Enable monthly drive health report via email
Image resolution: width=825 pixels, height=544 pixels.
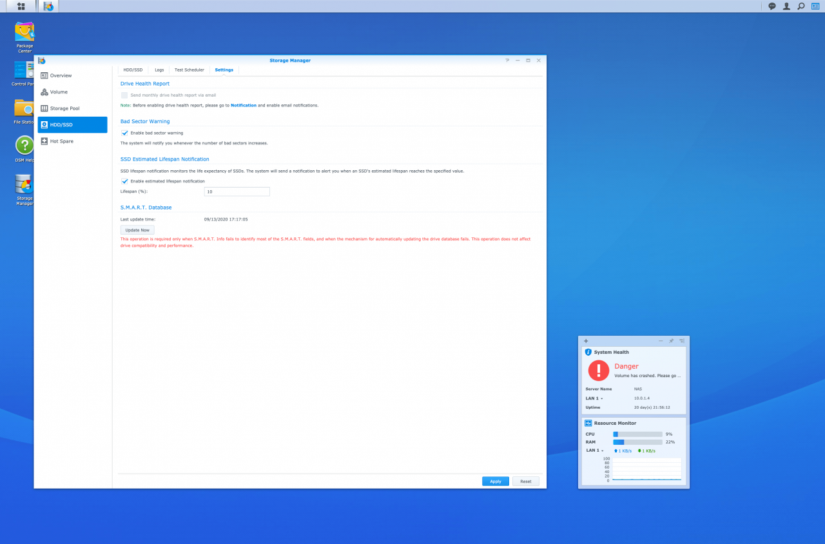[124, 95]
